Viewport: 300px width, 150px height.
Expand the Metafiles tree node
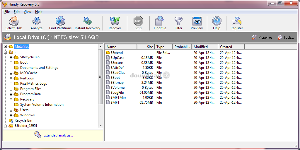point(5,47)
